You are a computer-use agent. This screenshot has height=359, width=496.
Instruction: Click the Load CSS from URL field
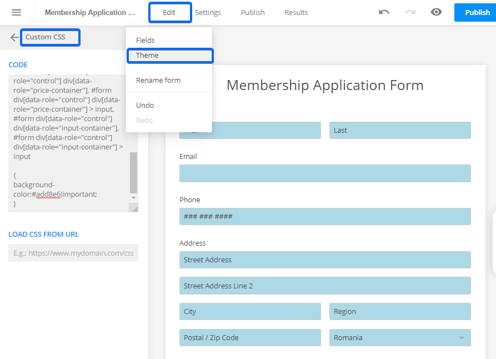(73, 253)
